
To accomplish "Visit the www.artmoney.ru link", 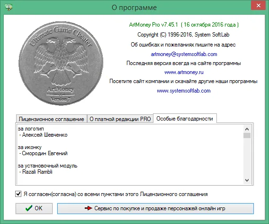I will click(x=184, y=72).
